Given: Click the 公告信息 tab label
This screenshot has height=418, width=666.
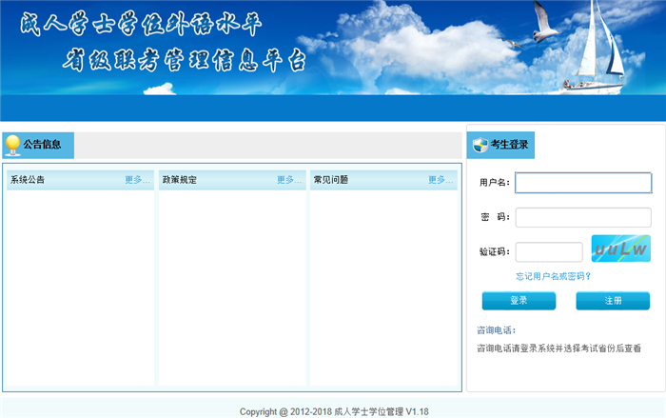Looking at the screenshot, I should pos(43,145).
